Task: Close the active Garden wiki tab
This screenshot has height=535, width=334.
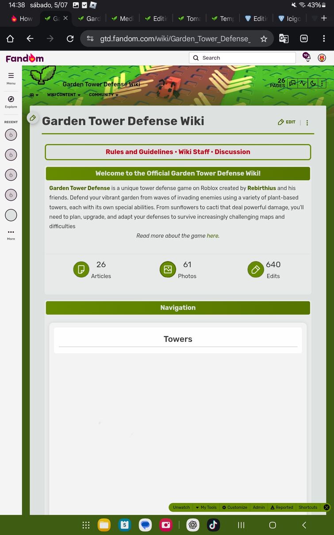Action: click(65, 18)
